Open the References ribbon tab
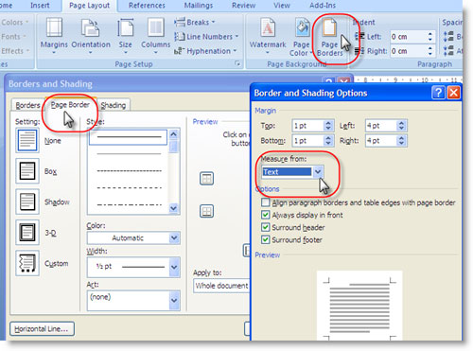 [x=147, y=6]
